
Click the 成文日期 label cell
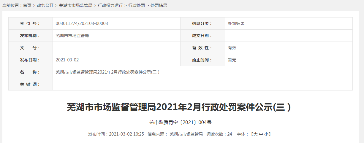[203, 36]
